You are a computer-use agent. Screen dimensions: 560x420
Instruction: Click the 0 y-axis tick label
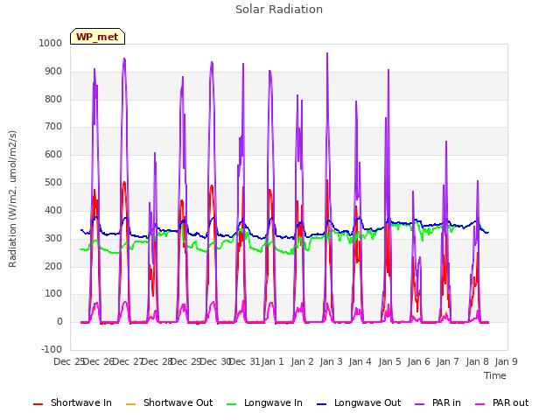59,321
